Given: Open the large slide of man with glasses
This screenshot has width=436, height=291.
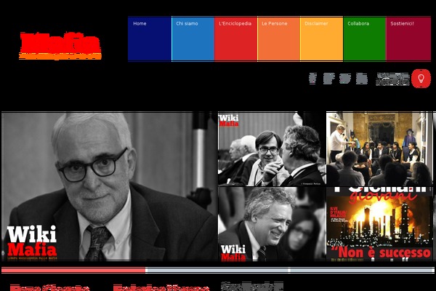Looking at the screenshot, I should pyautogui.click(x=109, y=186).
